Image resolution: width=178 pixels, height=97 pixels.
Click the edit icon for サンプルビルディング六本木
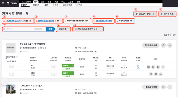coord(163,45)
